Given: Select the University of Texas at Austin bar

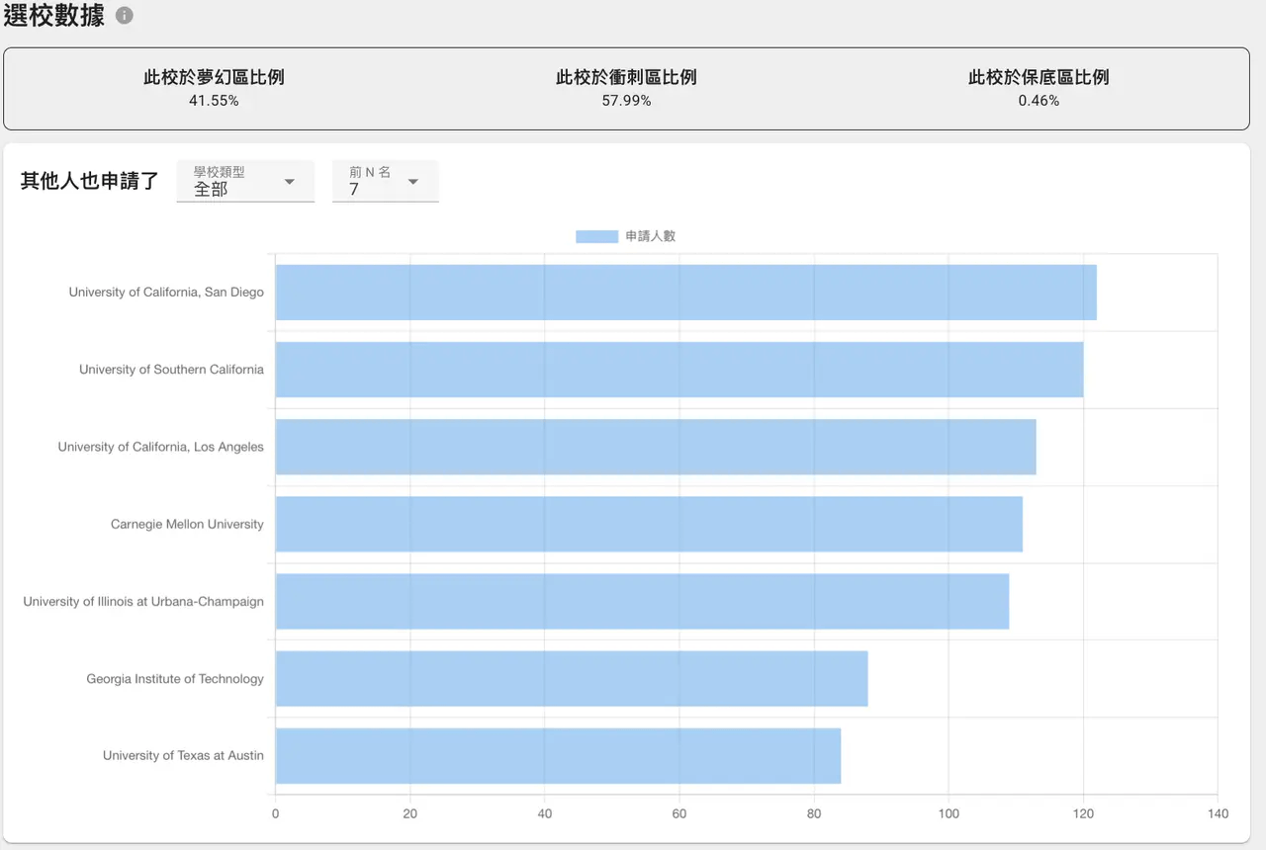Looking at the screenshot, I should (x=558, y=756).
